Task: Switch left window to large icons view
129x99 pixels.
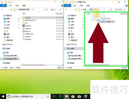Action: tap(62, 68)
